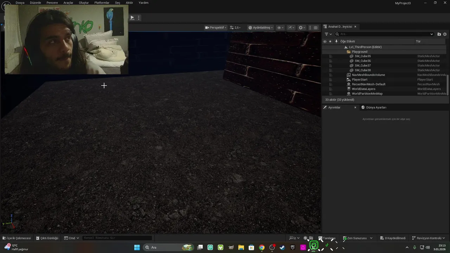Click the PlayerStart actor icon
The height and width of the screenshot is (253, 450).
pyautogui.click(x=349, y=80)
